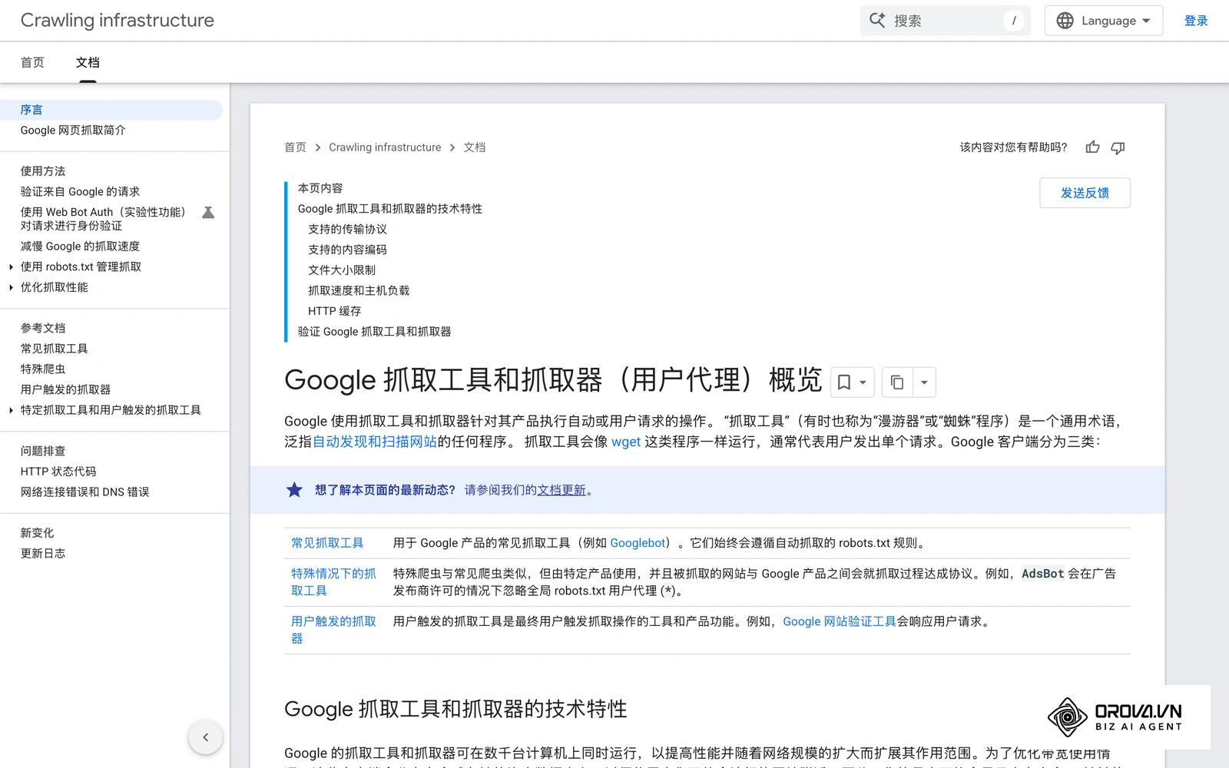Open the bookmark dropdown arrow by title
Image resolution: width=1229 pixels, height=768 pixels.
coord(863,382)
